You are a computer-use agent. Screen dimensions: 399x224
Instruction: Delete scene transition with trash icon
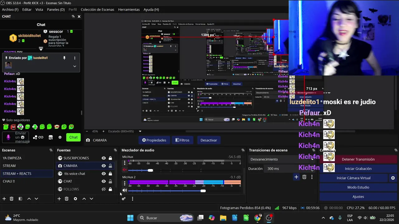(304, 177)
